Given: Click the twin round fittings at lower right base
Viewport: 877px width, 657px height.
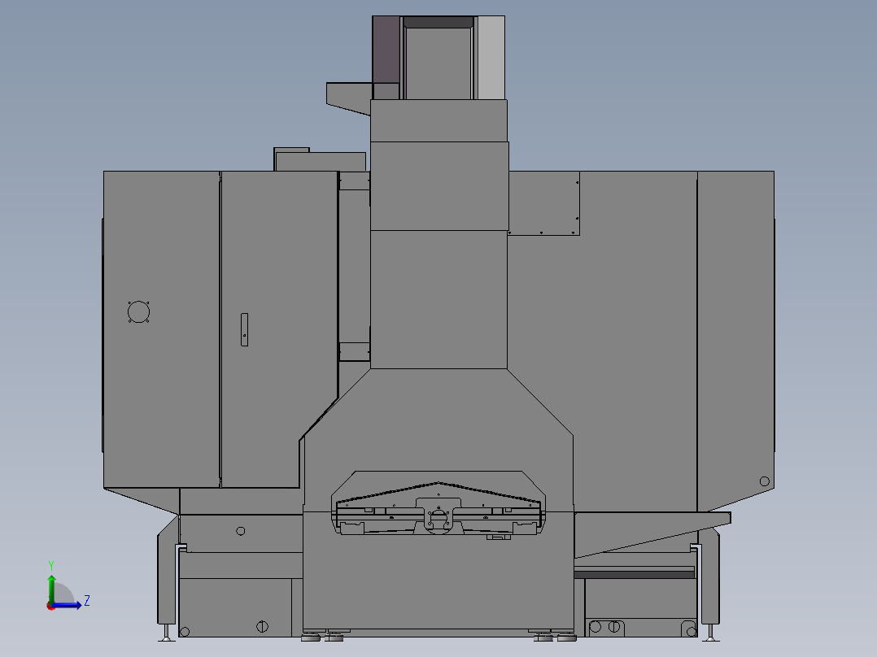Looking at the screenshot, I should point(605,627).
